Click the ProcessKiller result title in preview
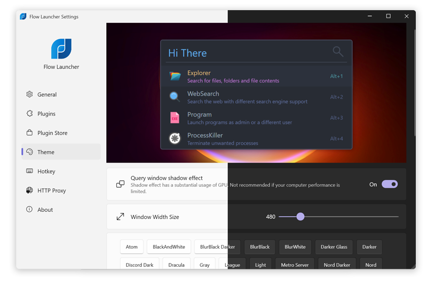 [x=205, y=135]
